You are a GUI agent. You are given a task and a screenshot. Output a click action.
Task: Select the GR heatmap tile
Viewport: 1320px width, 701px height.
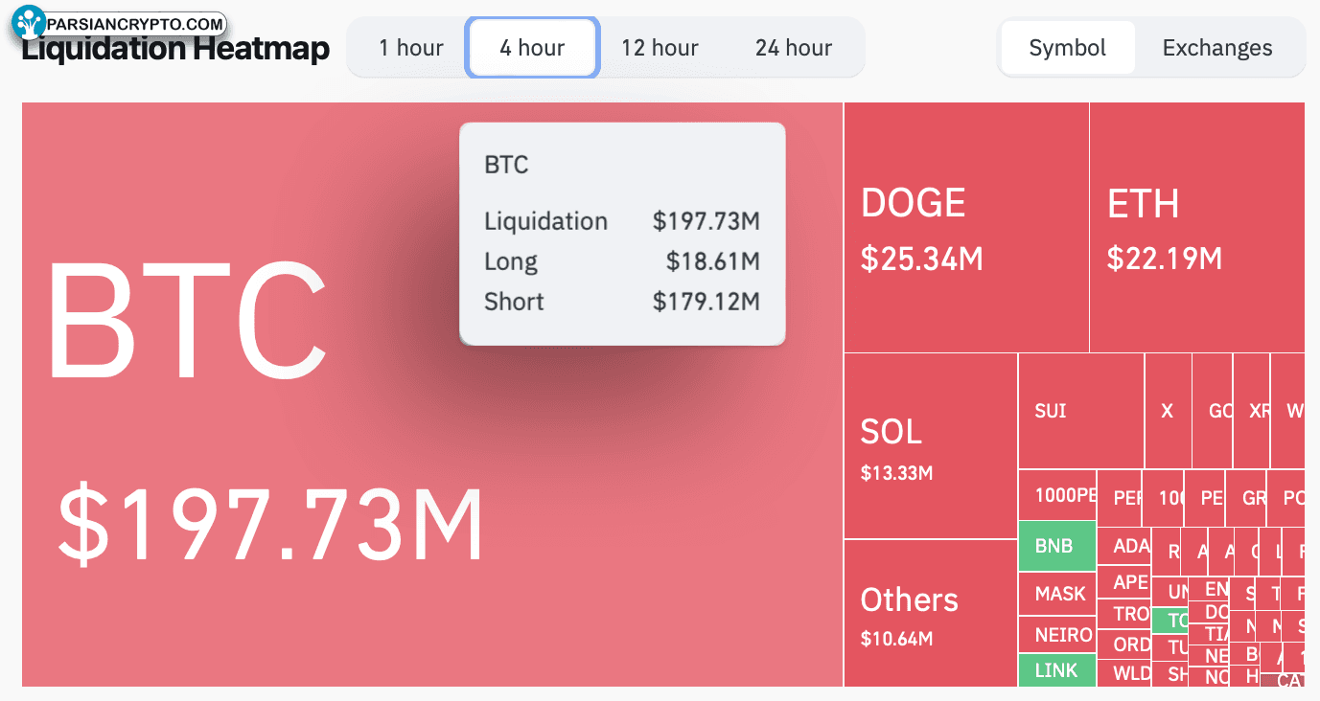[1245, 499]
